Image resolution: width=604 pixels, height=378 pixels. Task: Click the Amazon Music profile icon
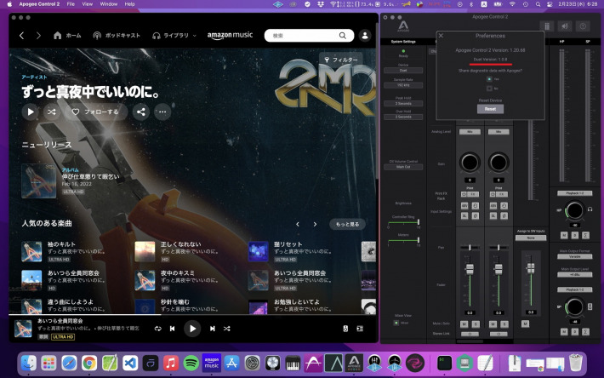point(365,36)
